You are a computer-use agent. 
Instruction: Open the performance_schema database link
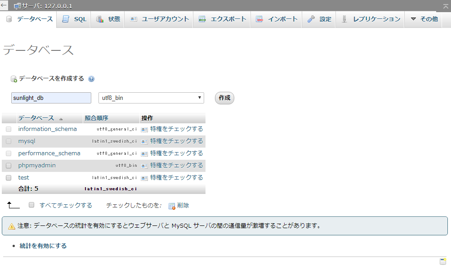49,153
